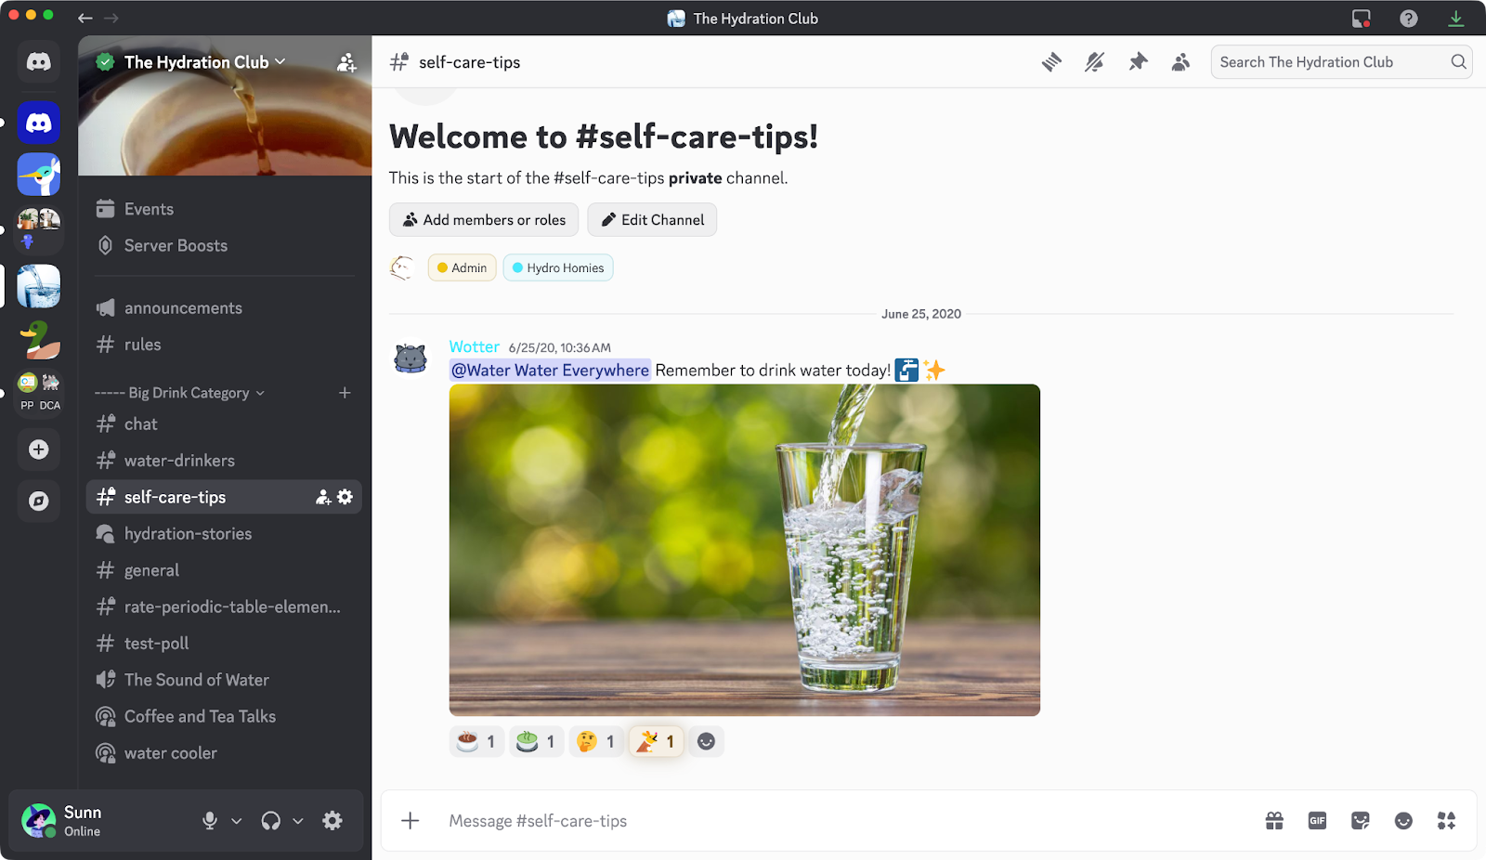Open the Events section
This screenshot has width=1486, height=860.
[x=149, y=208]
